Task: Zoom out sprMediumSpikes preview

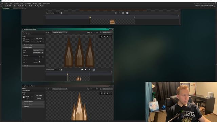Action: pos(102,37)
